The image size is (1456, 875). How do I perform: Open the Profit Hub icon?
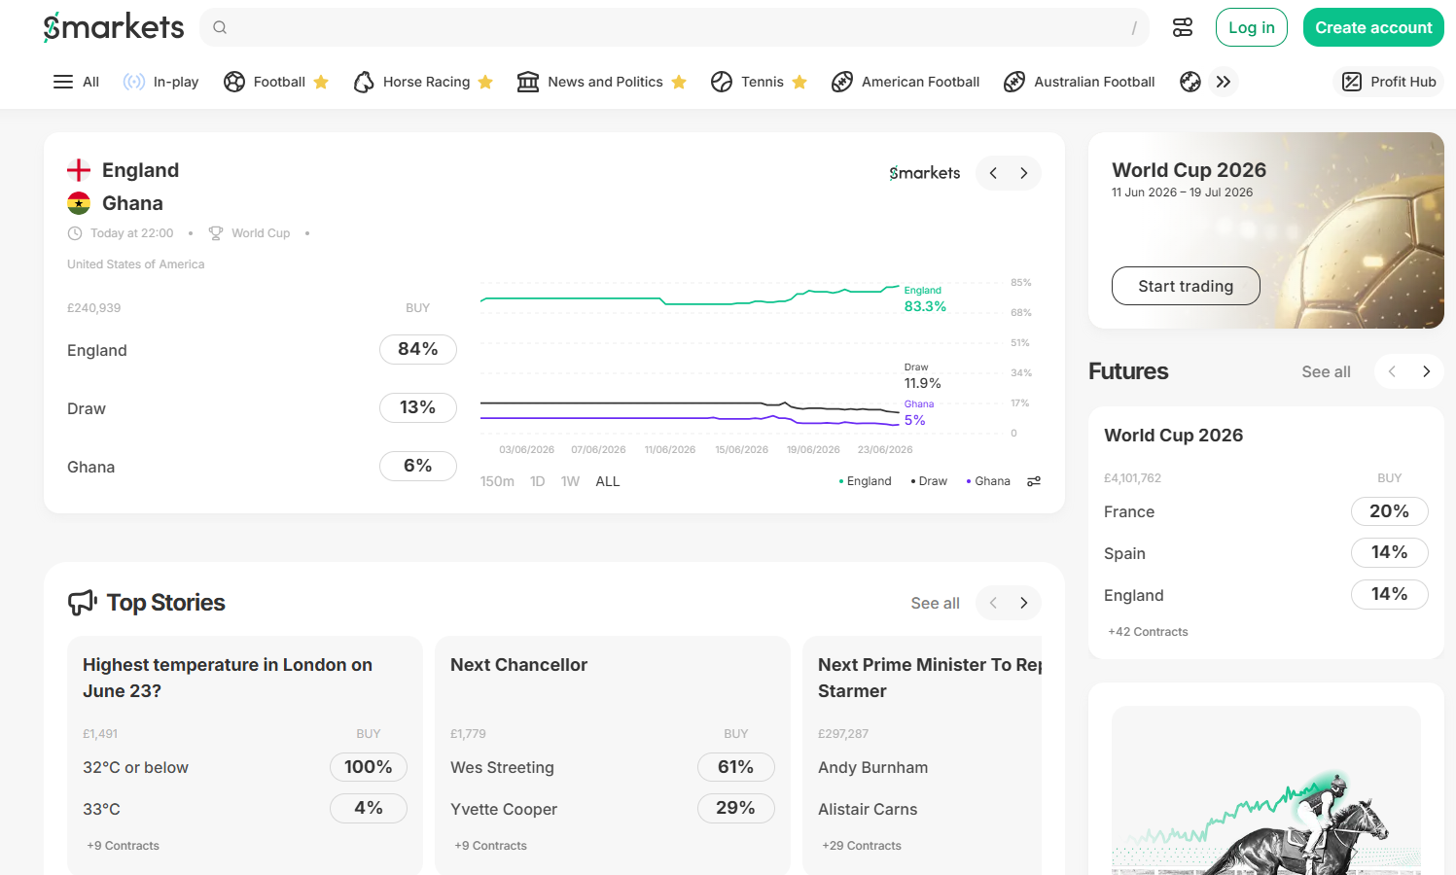click(x=1352, y=82)
